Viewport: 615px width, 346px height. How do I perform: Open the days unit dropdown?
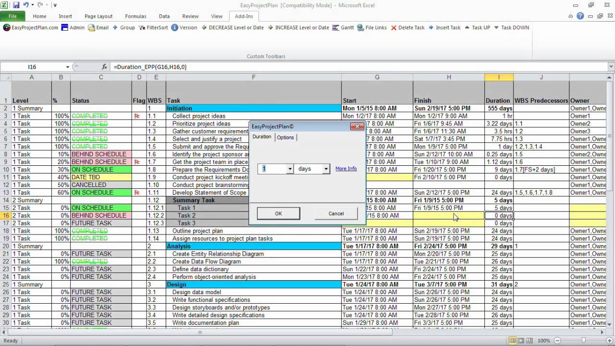pos(326,169)
